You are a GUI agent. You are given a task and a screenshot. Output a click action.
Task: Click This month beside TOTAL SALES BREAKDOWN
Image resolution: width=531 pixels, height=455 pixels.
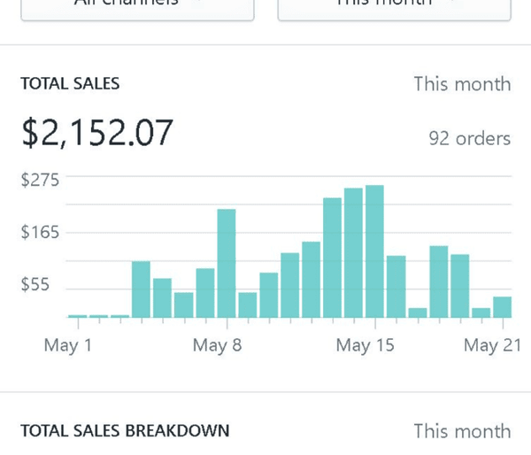click(x=462, y=431)
